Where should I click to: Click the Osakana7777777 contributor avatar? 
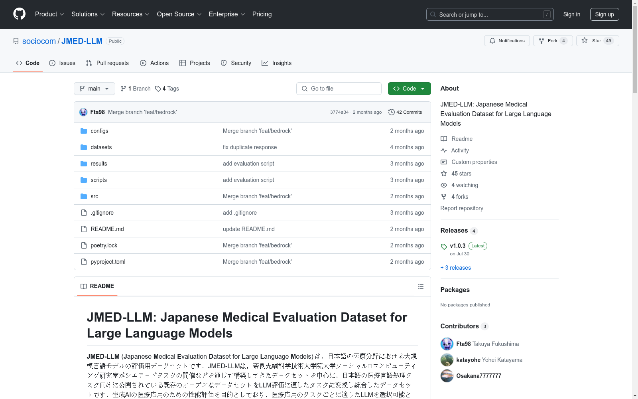point(447,376)
